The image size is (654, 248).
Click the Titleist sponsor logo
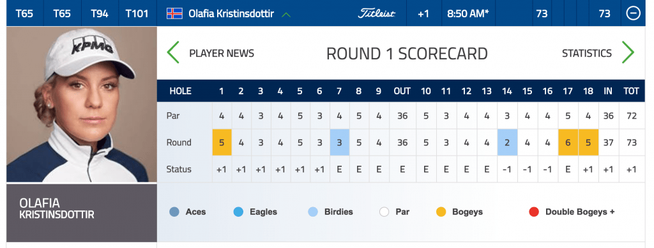coord(376,13)
